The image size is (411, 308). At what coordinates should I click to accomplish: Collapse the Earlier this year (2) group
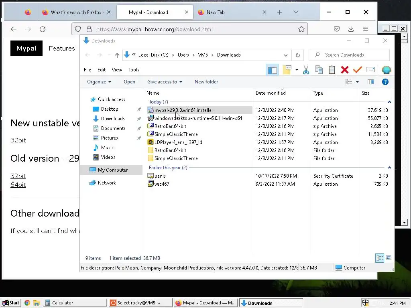(389, 168)
